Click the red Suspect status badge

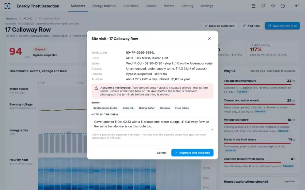pos(40,49)
